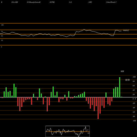Click the RSI axis label 30
This screenshot has height=137, width=137.
(2, 40)
